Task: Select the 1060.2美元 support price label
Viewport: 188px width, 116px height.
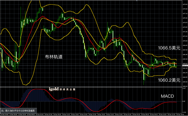Action: (x=169, y=80)
